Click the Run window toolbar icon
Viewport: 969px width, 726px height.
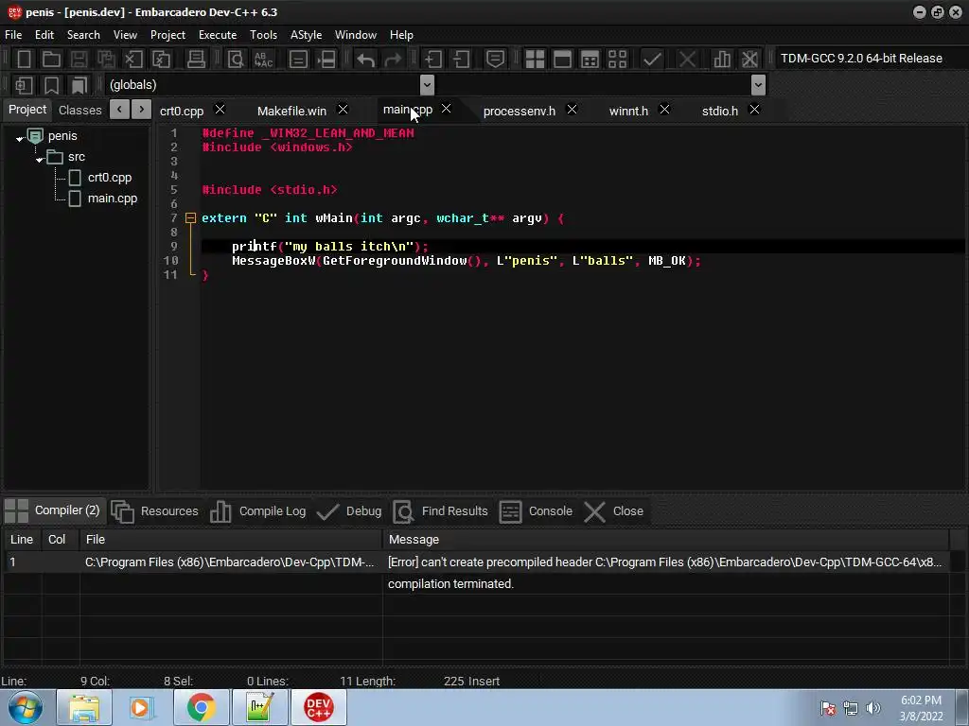(562, 60)
